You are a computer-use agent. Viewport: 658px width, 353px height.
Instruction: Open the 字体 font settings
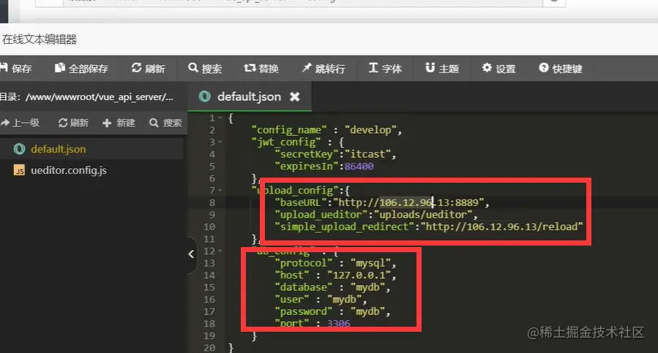point(385,69)
